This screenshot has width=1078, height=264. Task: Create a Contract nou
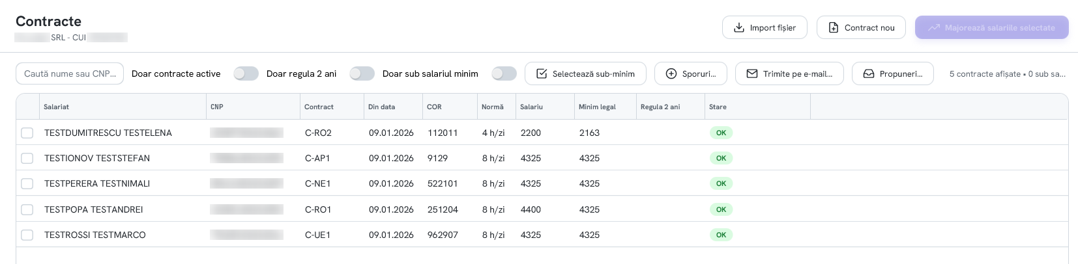coord(861,27)
